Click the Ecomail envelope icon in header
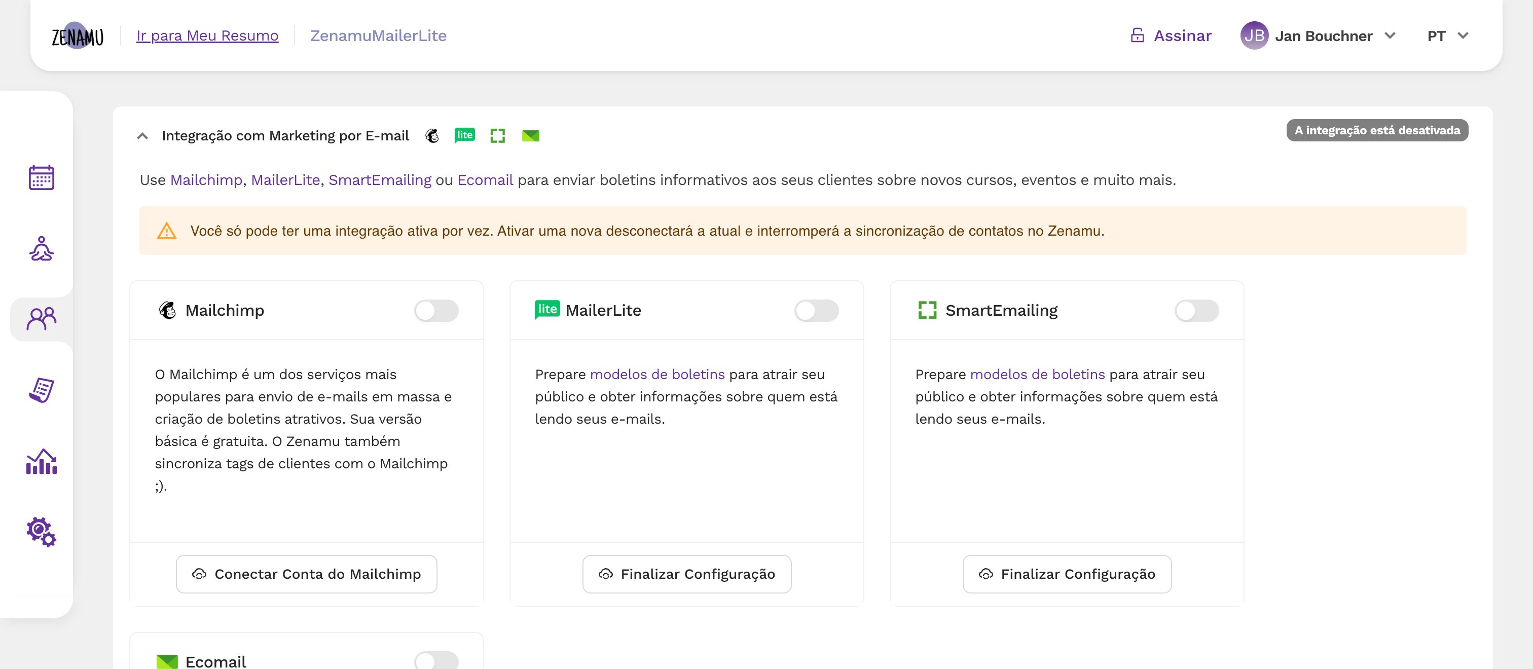This screenshot has height=669, width=1533. pos(531,136)
